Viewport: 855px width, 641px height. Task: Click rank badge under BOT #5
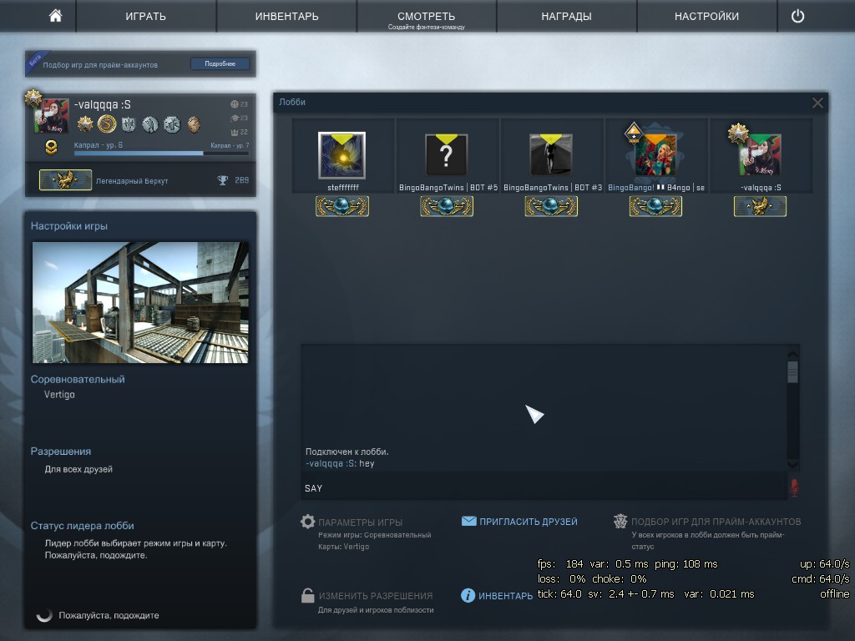(x=447, y=206)
